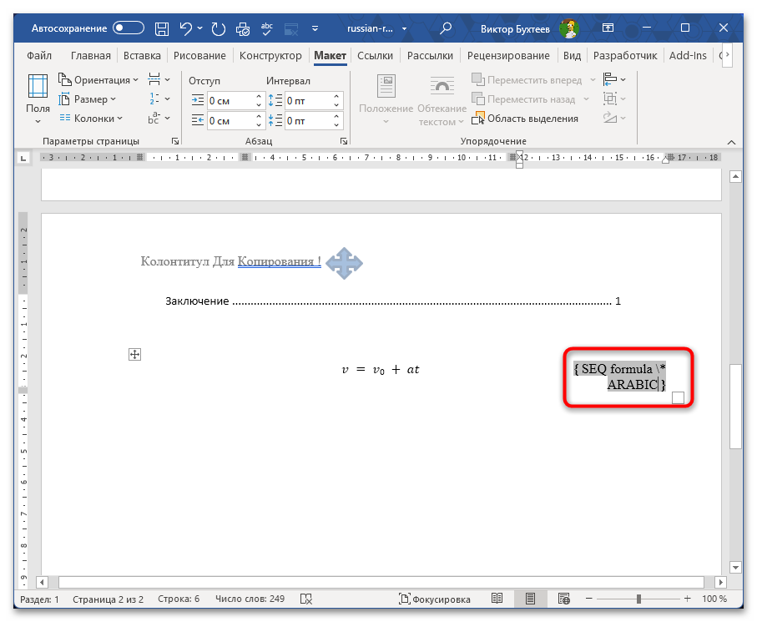Viewport: 757px width, 622px height.
Task: Open the Размер page size dropdown
Action: (x=87, y=99)
